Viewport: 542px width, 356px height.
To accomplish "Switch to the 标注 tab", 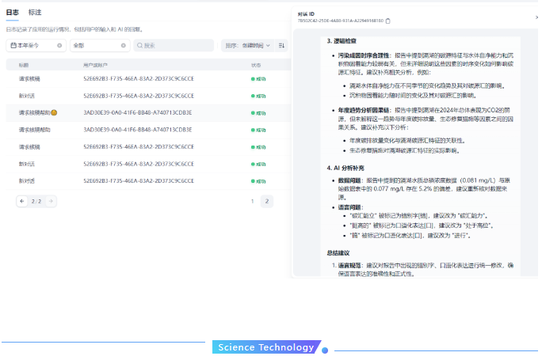I will [x=35, y=13].
